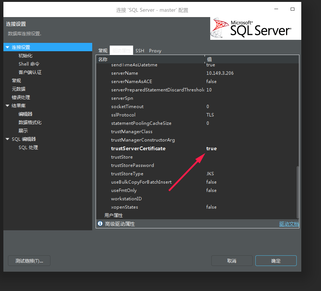Click the info icon beside 高级驱动属性
Image resolution: width=321 pixels, height=291 pixels.
(100, 224)
